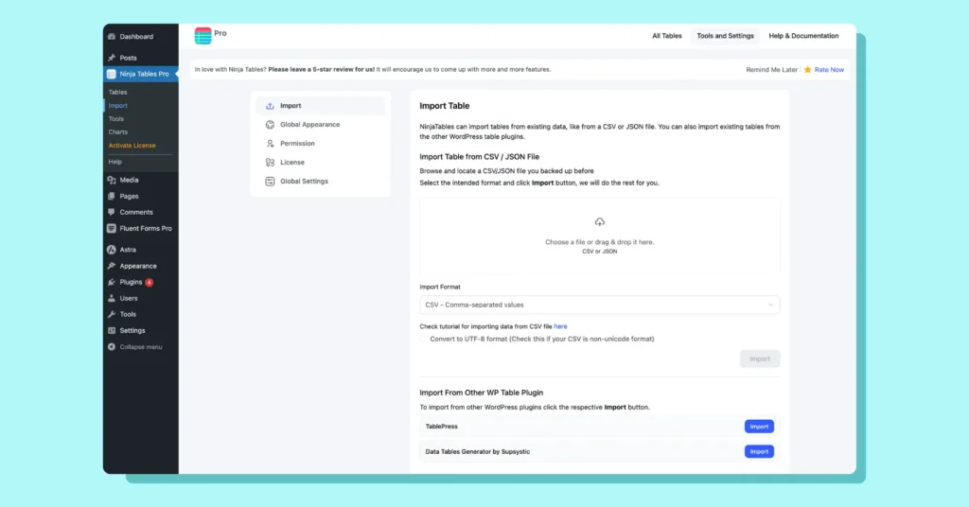
Task: Click the Appearance label in WordPress sidebar
Action: coord(138,266)
